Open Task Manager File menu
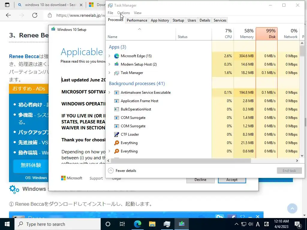Image resolution: width=307 pixels, height=230 pixels. tap(110, 13)
